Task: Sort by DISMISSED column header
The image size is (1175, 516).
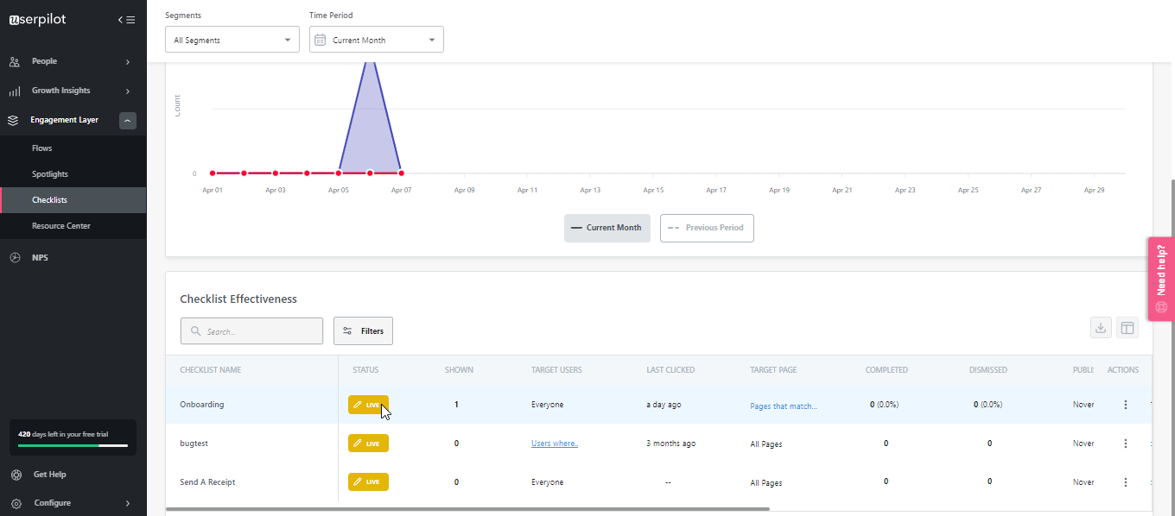Action: (988, 370)
